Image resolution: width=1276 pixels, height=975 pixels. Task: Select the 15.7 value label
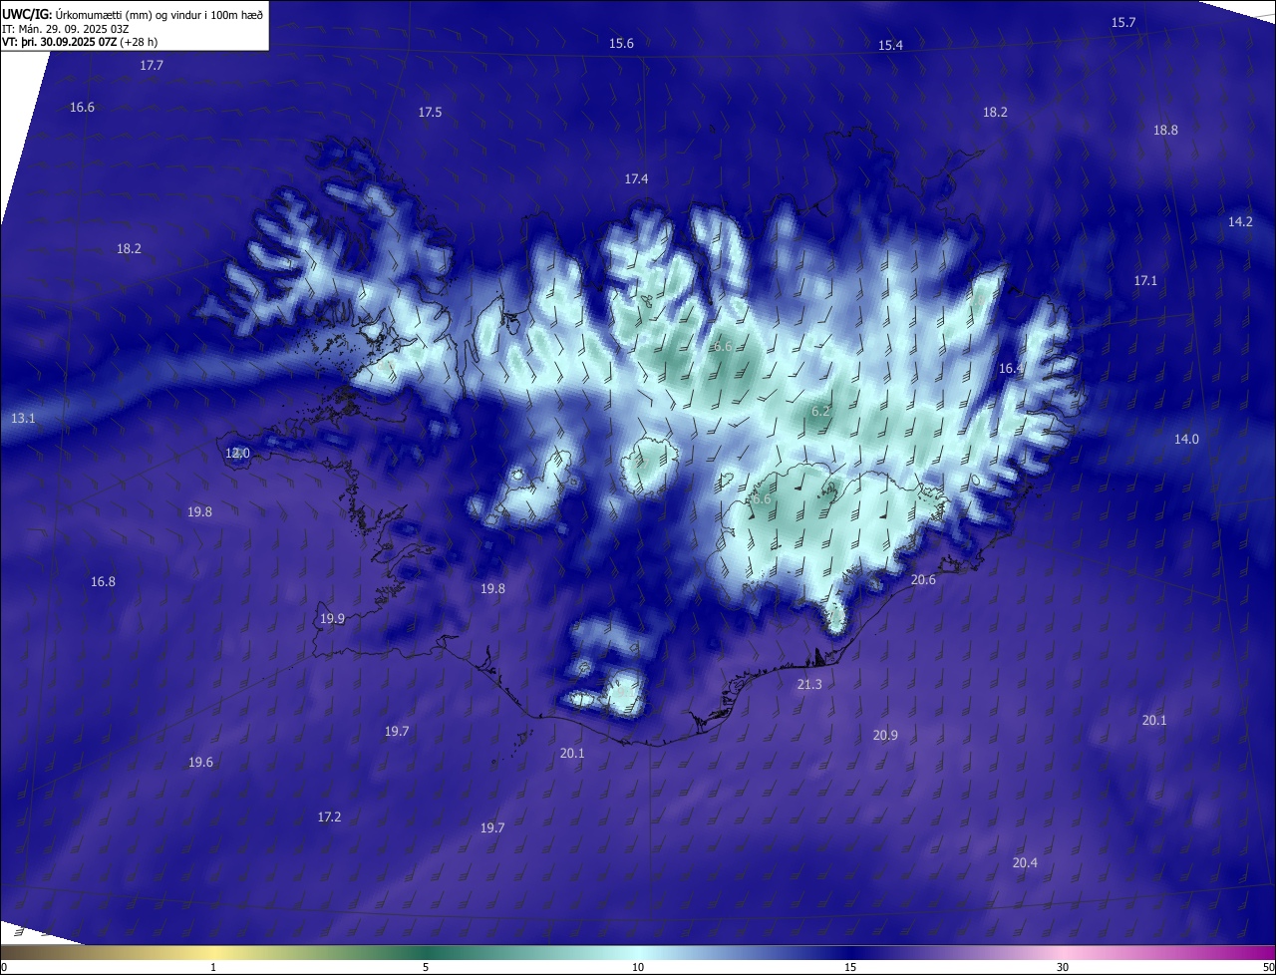[1123, 23]
